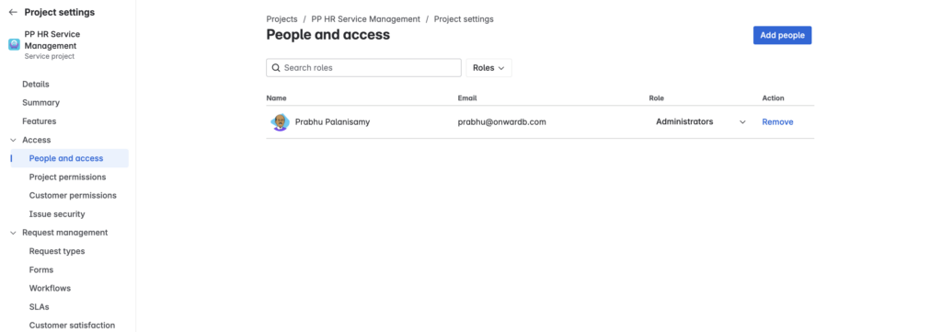
Task: Open the Roles filter dropdown
Action: (x=488, y=68)
